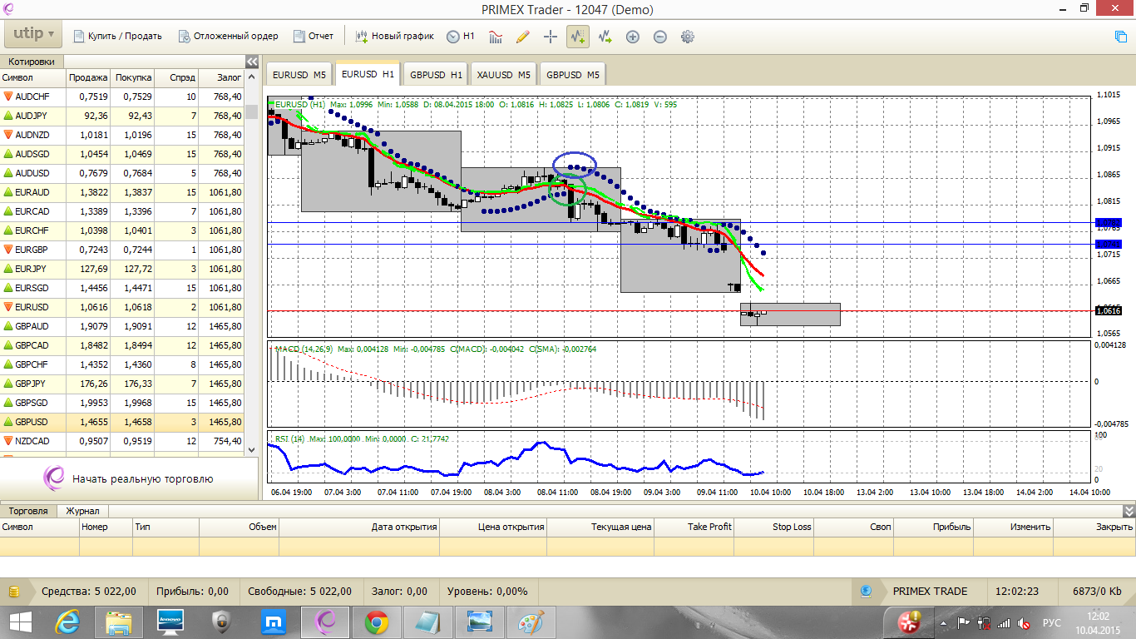Click the quotes list scroll-up arrow
Image resolution: width=1136 pixels, height=639 pixels.
(x=252, y=77)
